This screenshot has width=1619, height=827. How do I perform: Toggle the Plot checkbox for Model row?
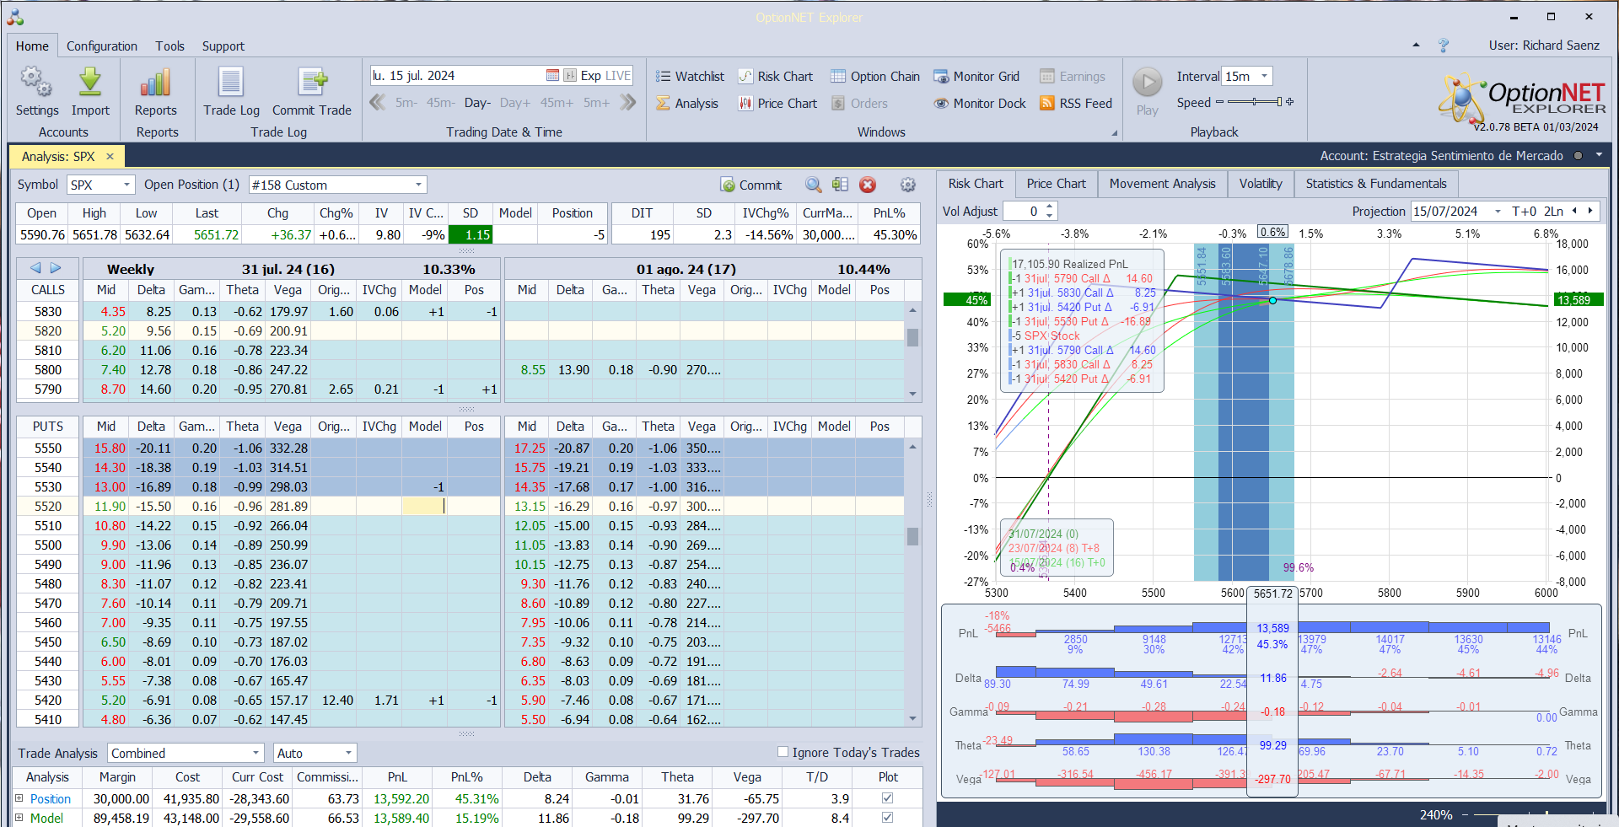coord(886,818)
